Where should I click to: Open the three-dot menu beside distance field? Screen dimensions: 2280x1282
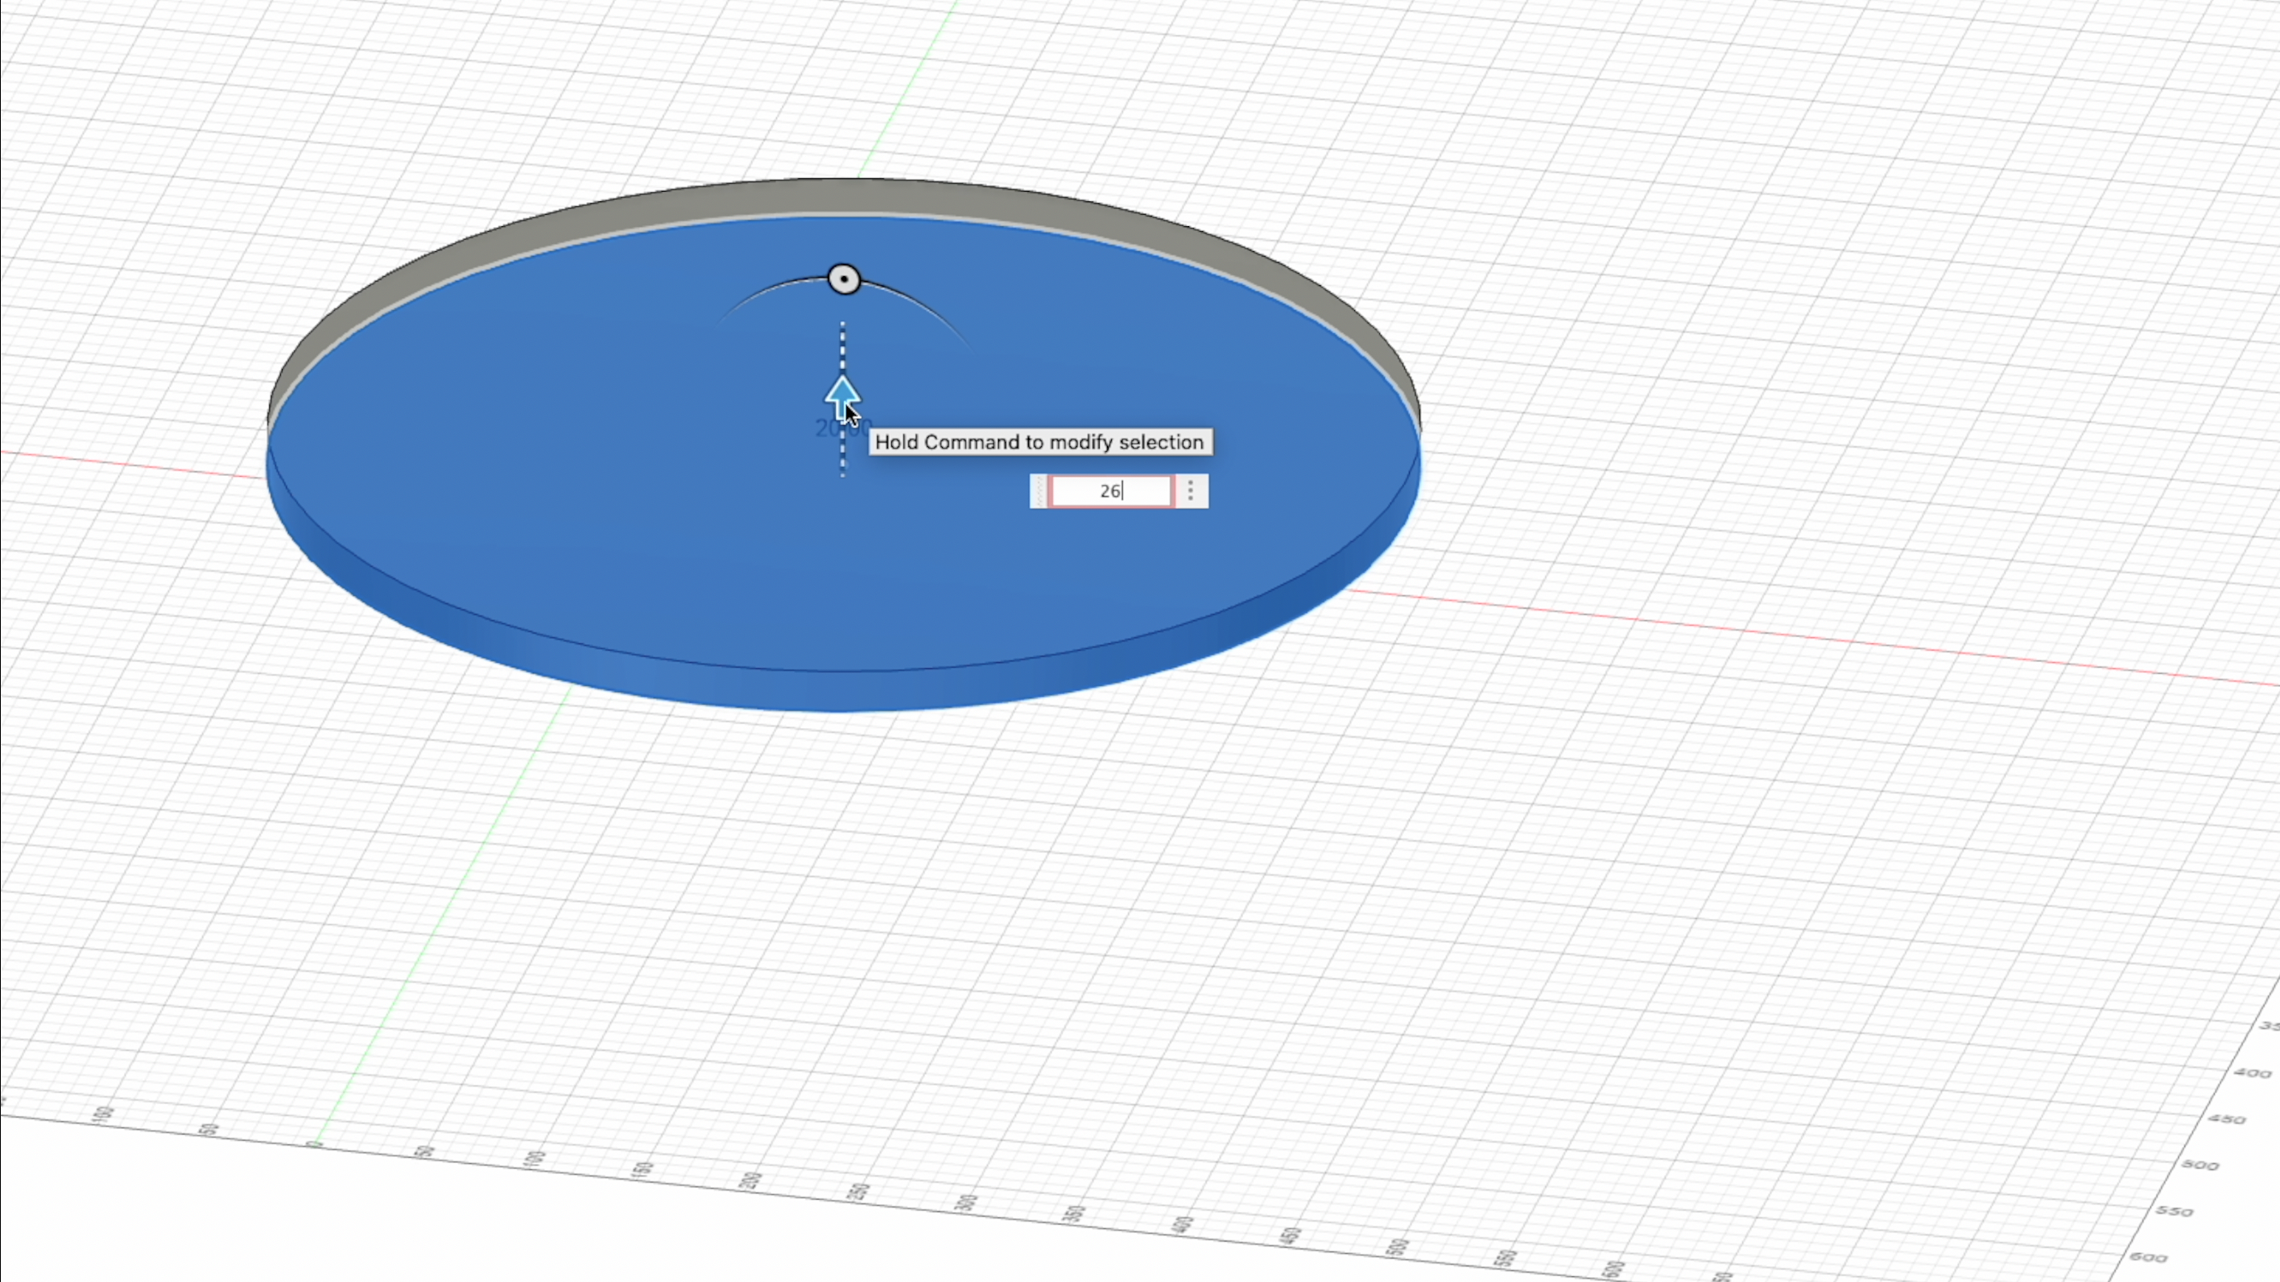click(x=1191, y=490)
